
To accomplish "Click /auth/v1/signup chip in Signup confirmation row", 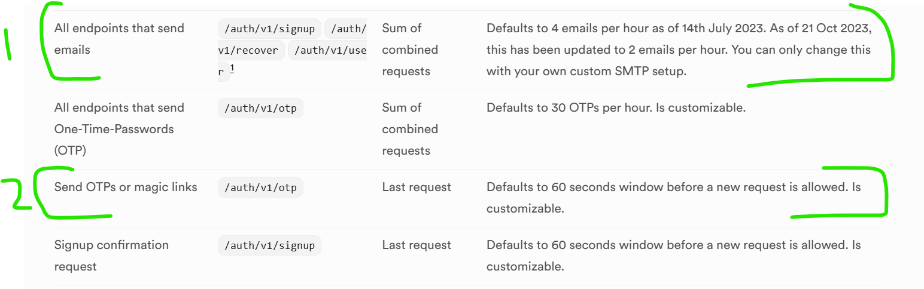I will pos(269,245).
